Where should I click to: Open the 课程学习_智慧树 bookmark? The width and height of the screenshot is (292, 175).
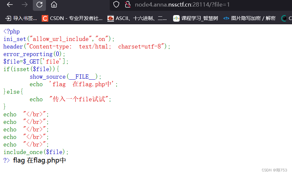point(195,18)
